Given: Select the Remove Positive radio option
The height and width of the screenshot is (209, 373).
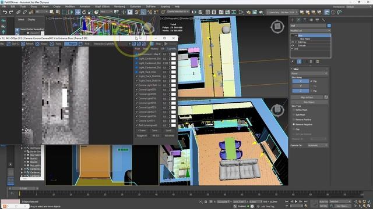Looking at the screenshot, I should [x=294, y=120].
